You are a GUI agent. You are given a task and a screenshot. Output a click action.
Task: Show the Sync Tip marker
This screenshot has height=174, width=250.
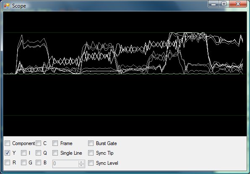[x=91, y=153]
